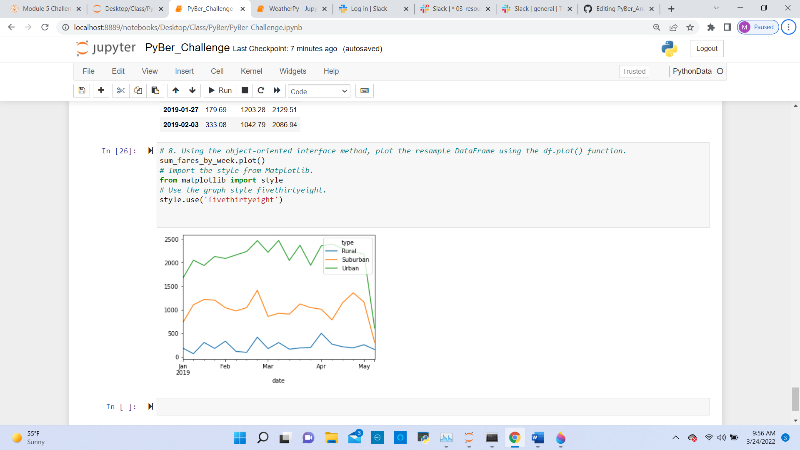This screenshot has height=450, width=800.
Task: Open the Edit menu
Action: [118, 71]
